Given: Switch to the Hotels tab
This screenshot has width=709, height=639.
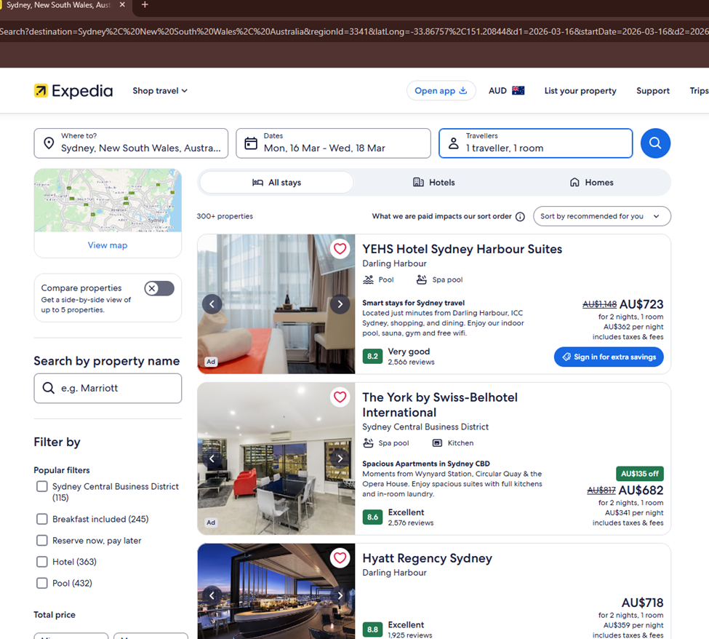Looking at the screenshot, I should (434, 183).
